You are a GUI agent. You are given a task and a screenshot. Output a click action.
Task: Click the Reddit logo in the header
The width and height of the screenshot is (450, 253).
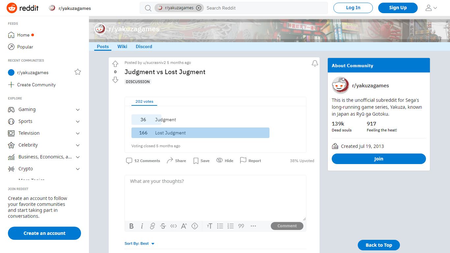22,8
